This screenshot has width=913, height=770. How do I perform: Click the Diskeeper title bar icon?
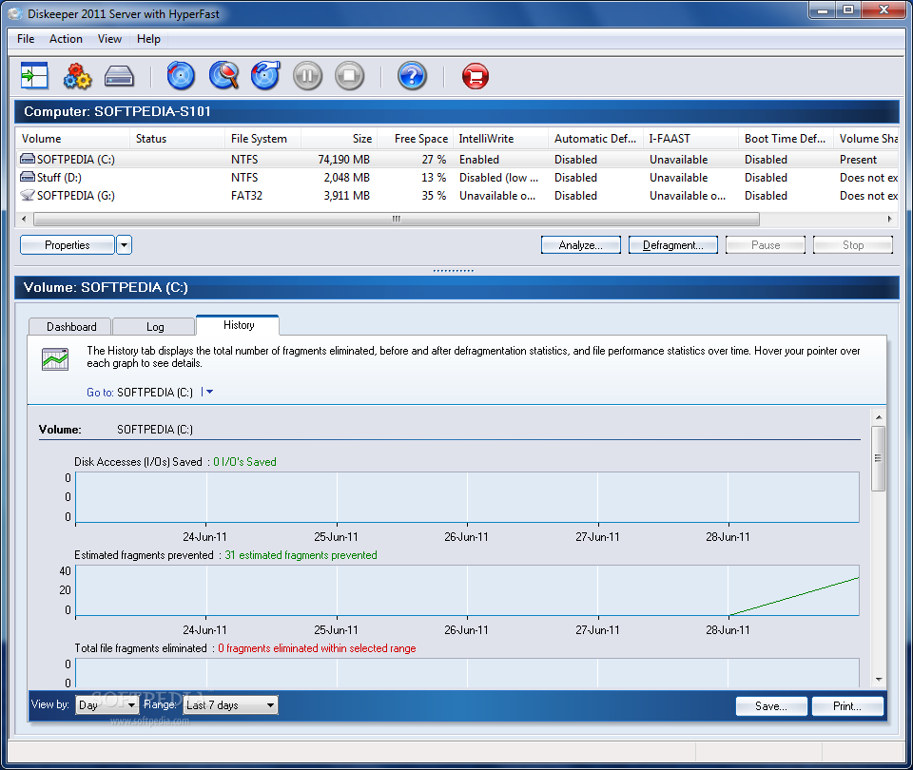coord(14,13)
